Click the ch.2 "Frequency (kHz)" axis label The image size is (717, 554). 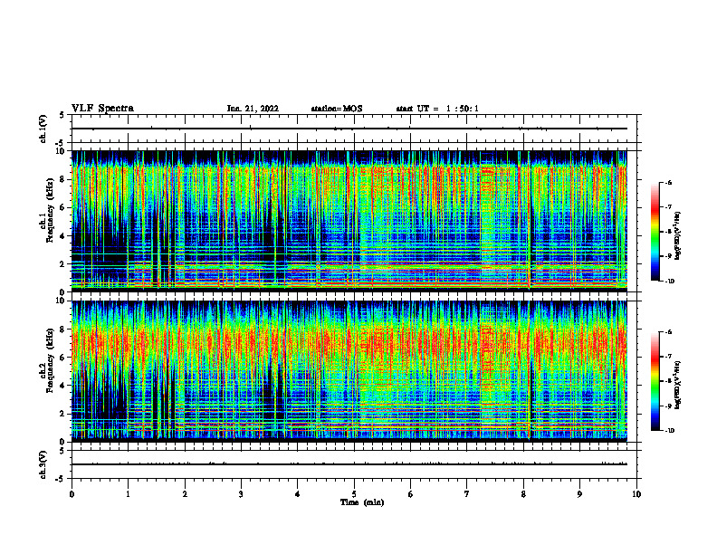tap(52, 359)
